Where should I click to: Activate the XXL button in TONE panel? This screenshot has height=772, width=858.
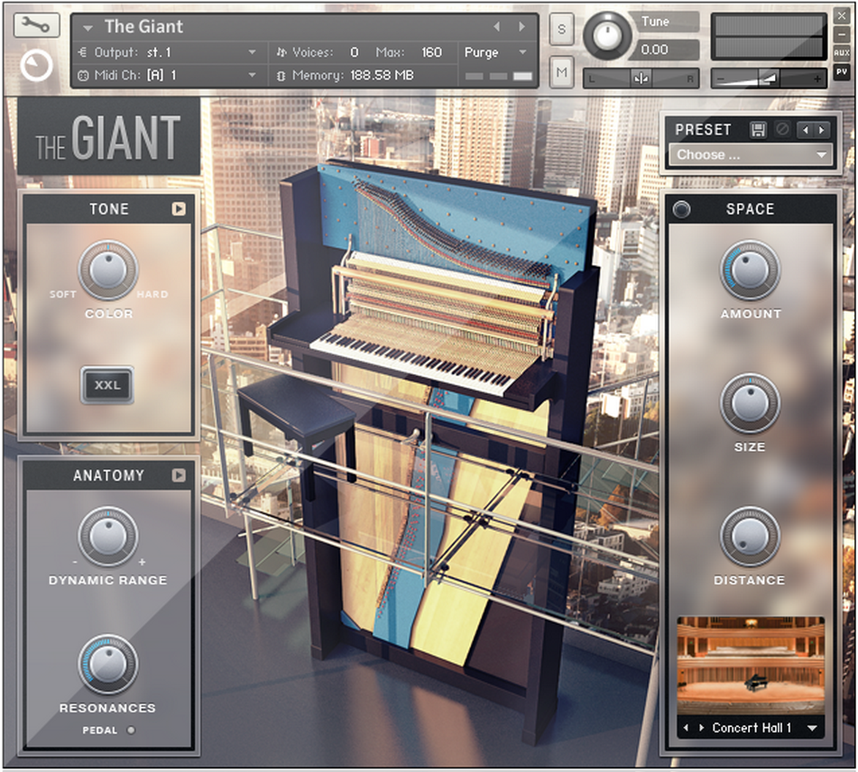[107, 385]
